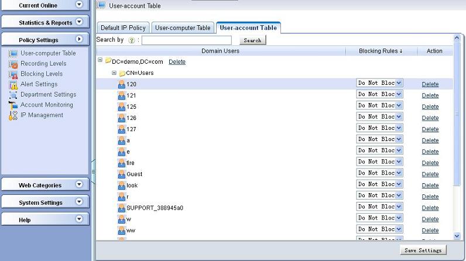Screen dimensions: 466x261
Task: Click the IP Management icon
Action: (13, 115)
